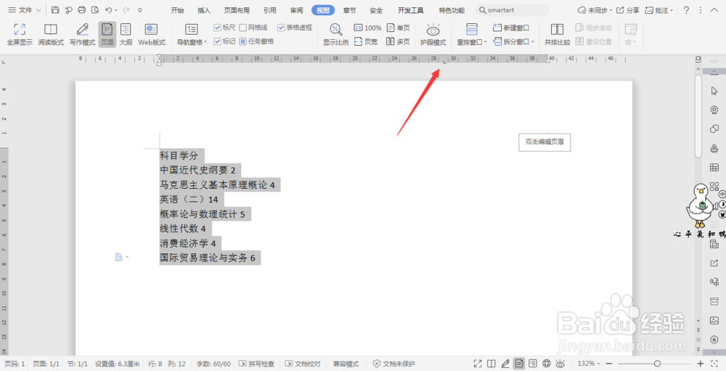Open the Review (审阅) tab

tap(297, 10)
